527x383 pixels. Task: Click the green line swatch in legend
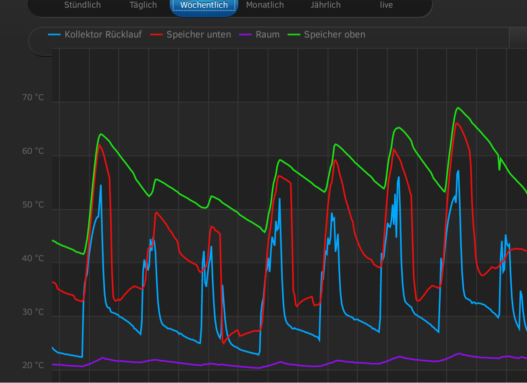tap(294, 35)
